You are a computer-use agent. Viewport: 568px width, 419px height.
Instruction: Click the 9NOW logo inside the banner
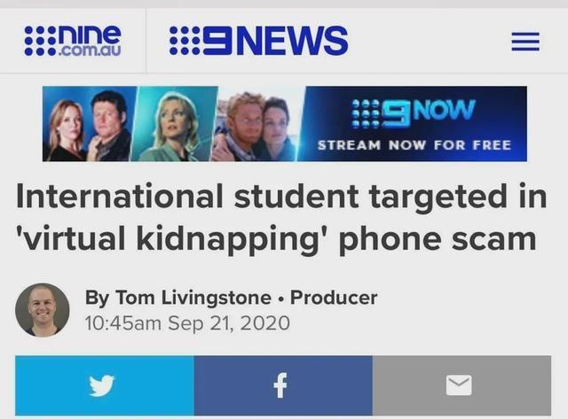tap(414, 113)
